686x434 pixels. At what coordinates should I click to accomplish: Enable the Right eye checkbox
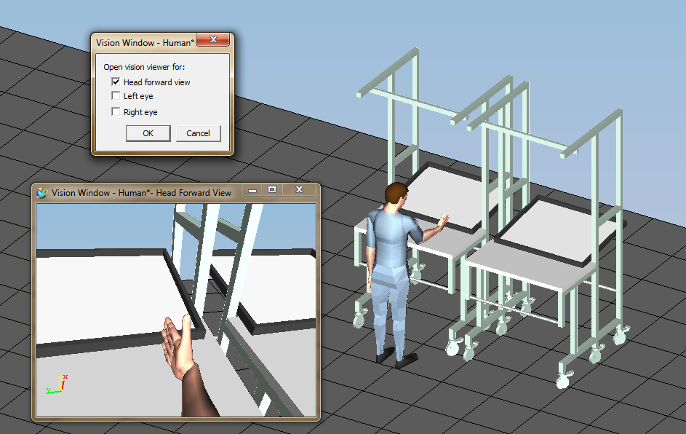[x=116, y=111]
